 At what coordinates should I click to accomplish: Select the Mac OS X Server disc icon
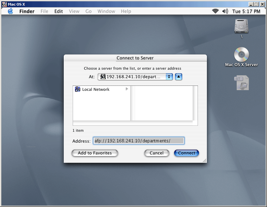pos(241,54)
